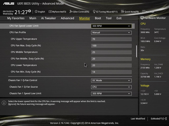Select the Chassis Fan 1 Q-Fan Source label
The width and height of the screenshot is (169, 126).
pos(24,87)
